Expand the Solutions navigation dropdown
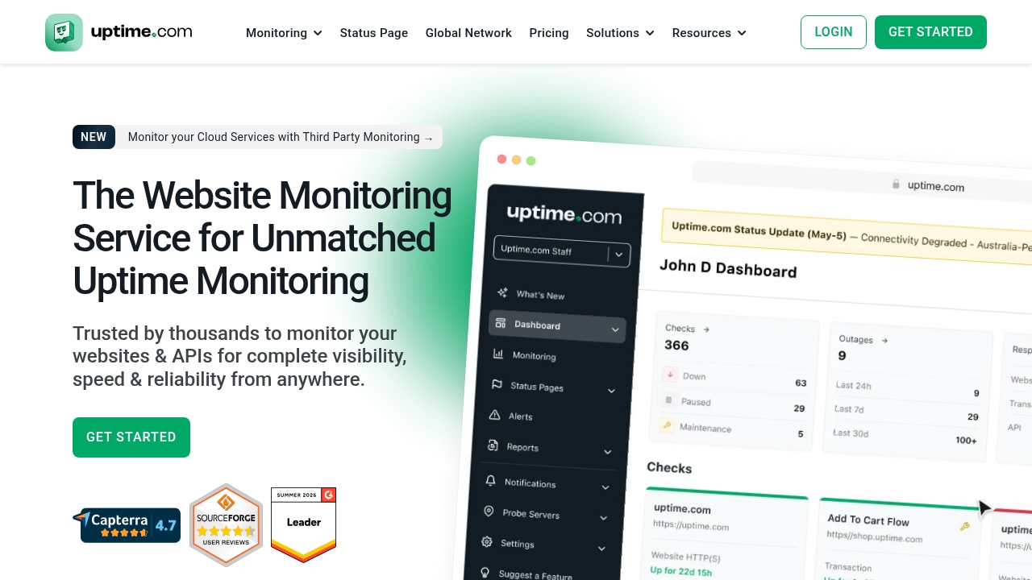The image size is (1032, 580). tap(620, 33)
